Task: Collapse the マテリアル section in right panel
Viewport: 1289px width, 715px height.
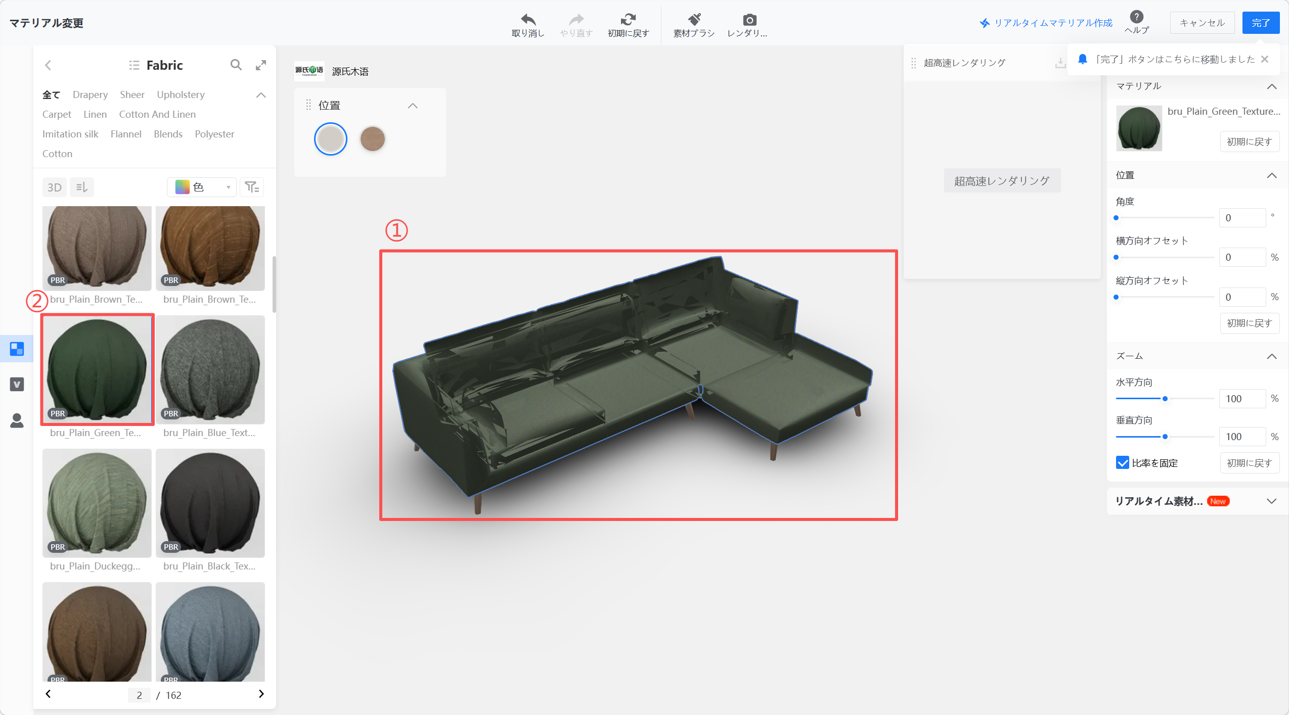Action: click(x=1272, y=86)
